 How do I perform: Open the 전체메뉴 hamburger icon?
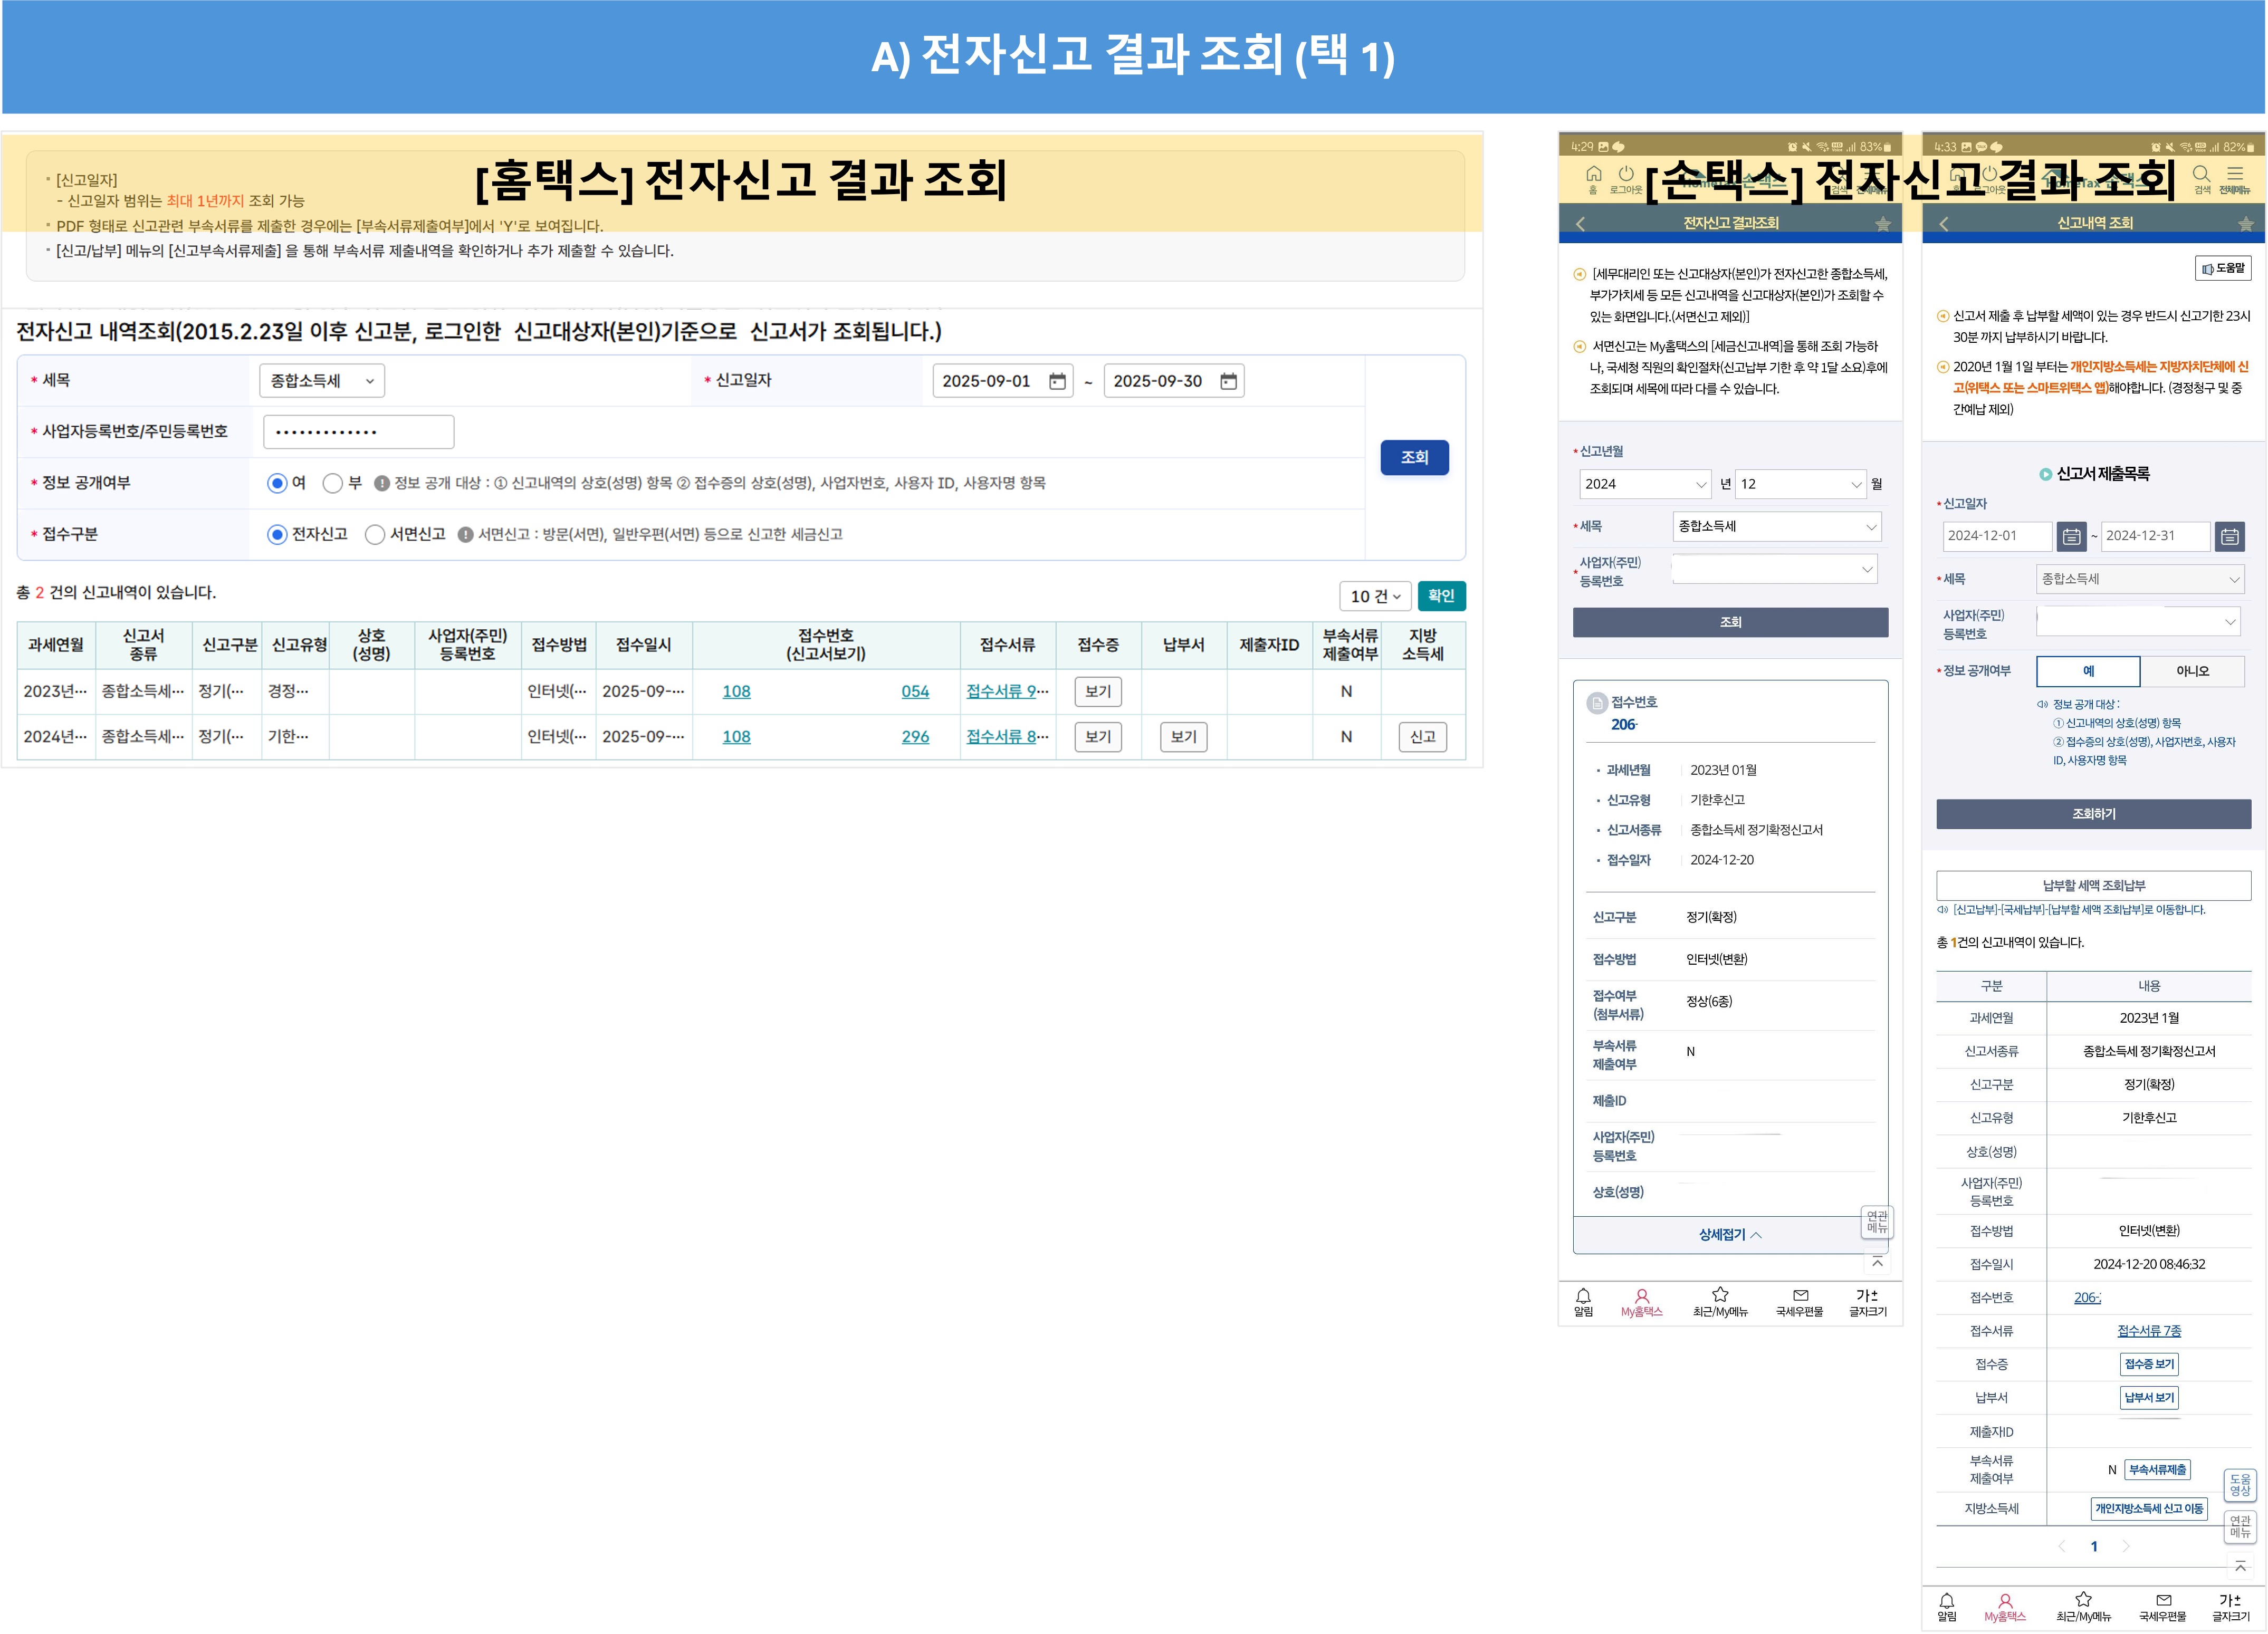pos(2237,174)
